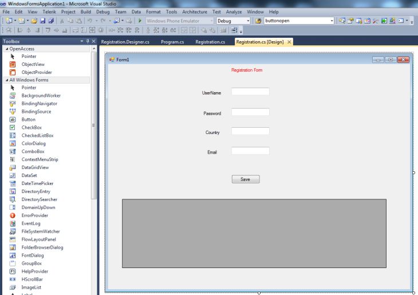Image resolution: width=418 pixels, height=295 pixels.
Task: Click the Country text box
Action: pyautogui.click(x=250, y=131)
